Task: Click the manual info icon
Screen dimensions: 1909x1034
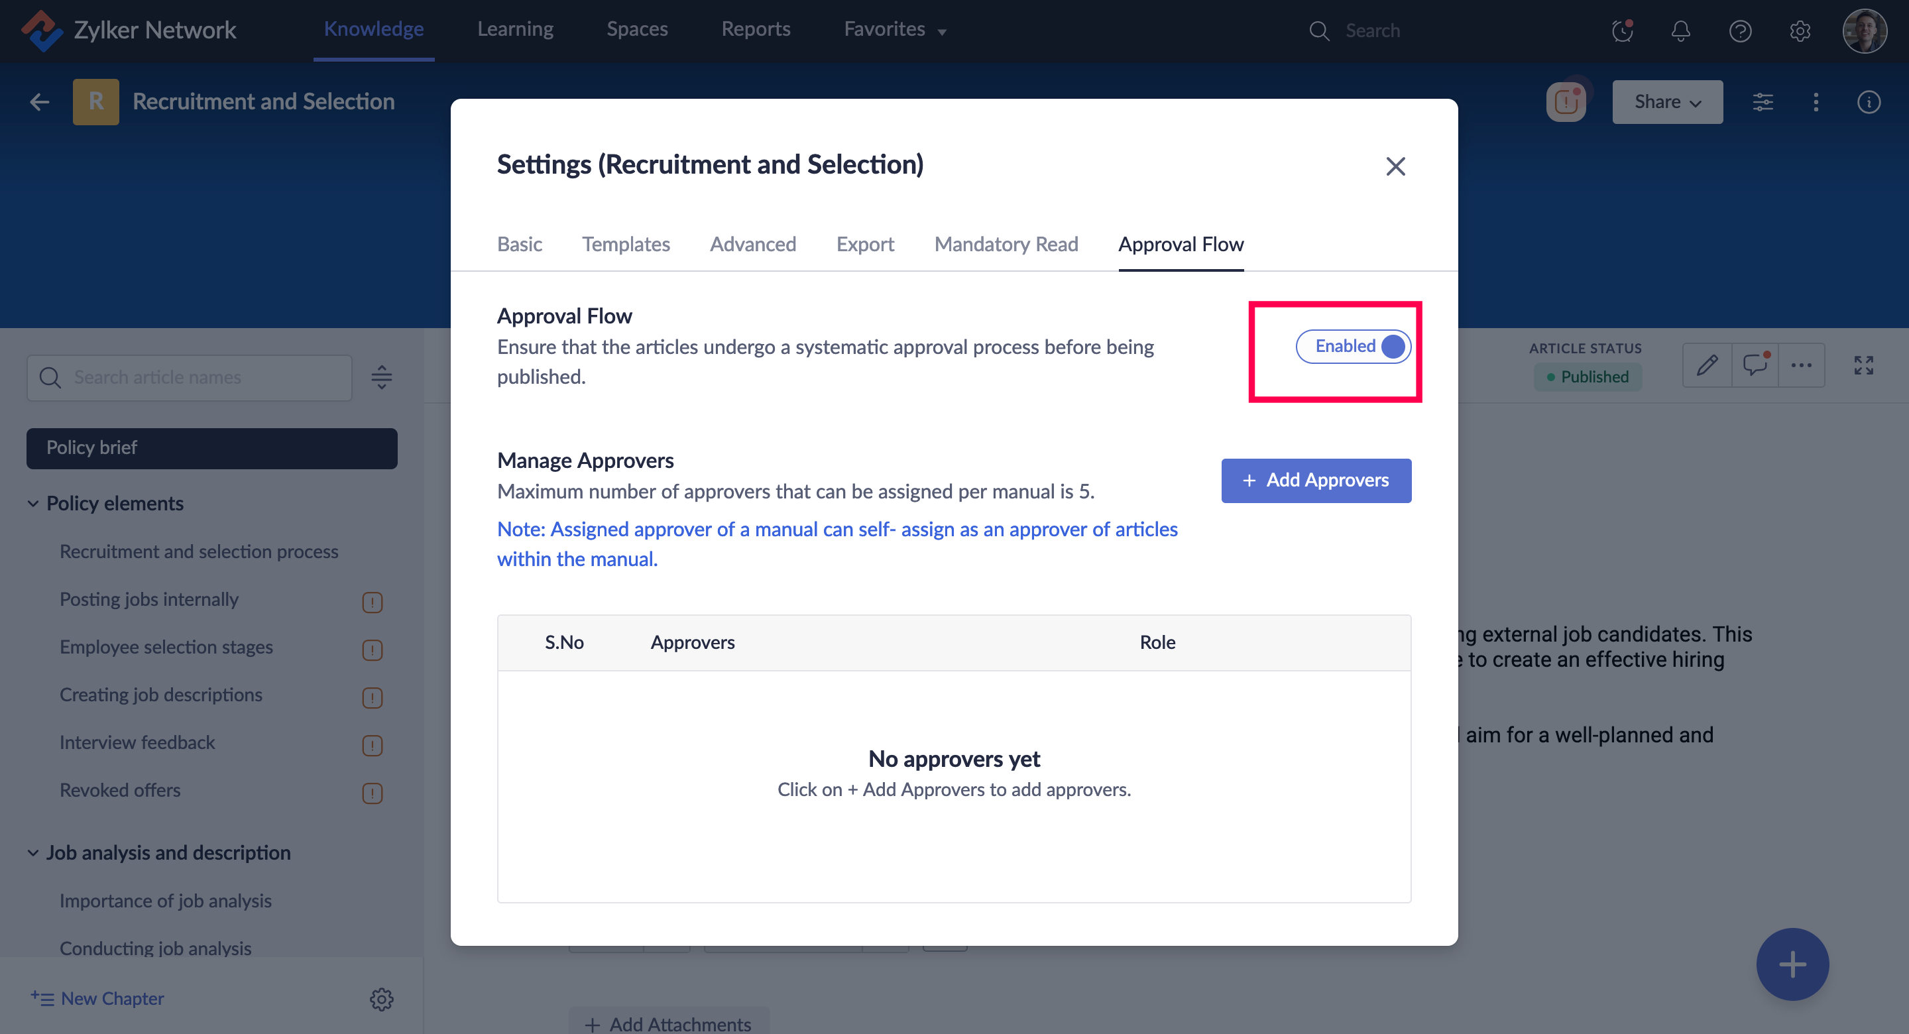Action: pyautogui.click(x=1869, y=101)
